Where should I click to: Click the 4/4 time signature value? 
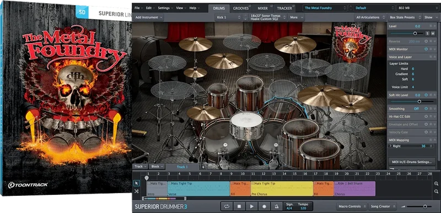[x=289, y=209]
